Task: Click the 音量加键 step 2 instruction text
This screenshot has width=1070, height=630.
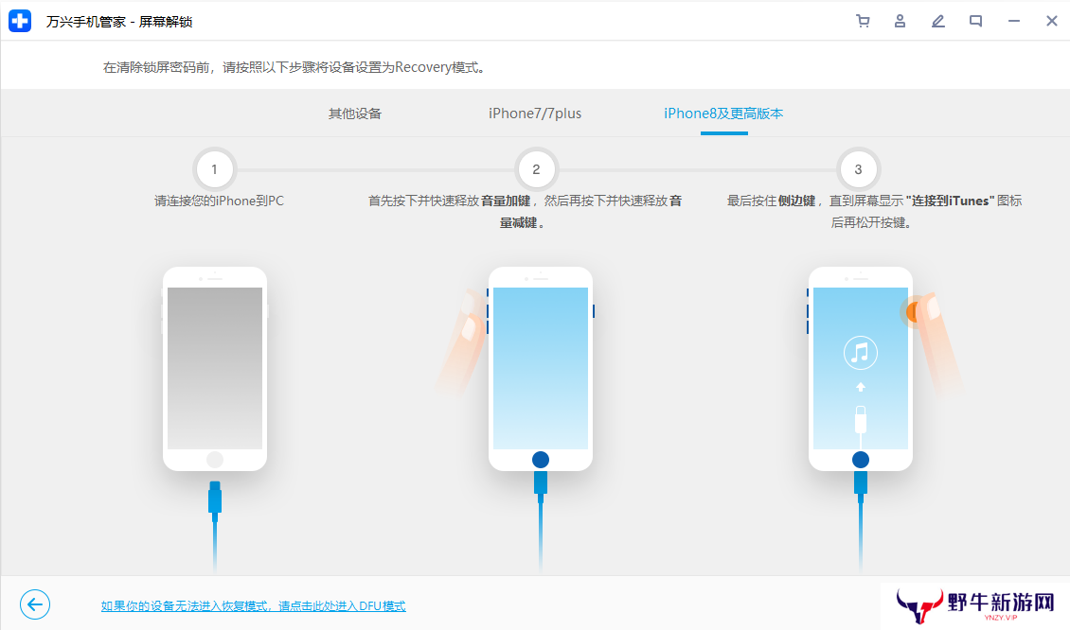Action: click(526, 211)
